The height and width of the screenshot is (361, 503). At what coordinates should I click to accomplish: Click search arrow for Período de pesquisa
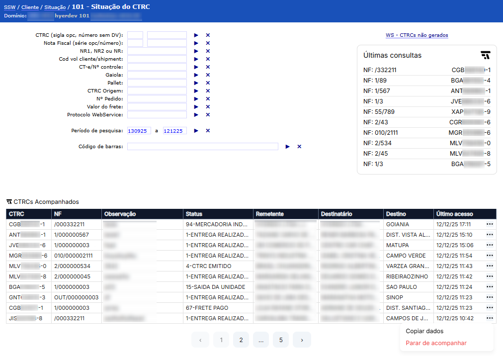(x=196, y=131)
